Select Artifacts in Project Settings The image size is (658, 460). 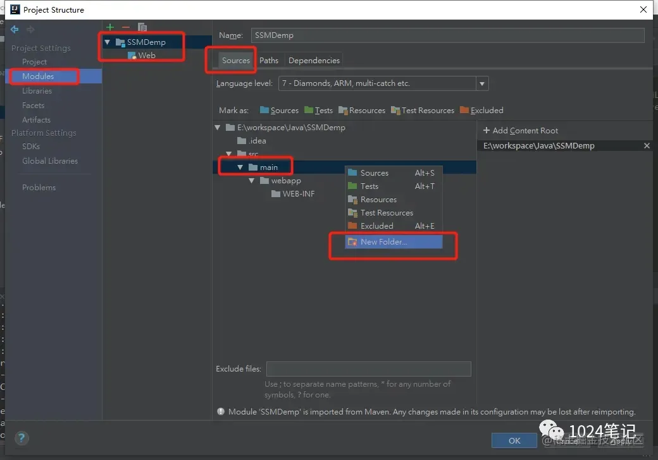pyautogui.click(x=37, y=120)
